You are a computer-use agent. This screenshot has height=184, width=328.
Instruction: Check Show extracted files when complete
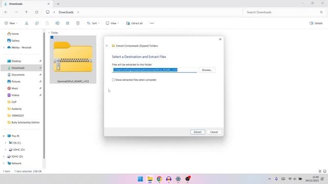click(113, 80)
